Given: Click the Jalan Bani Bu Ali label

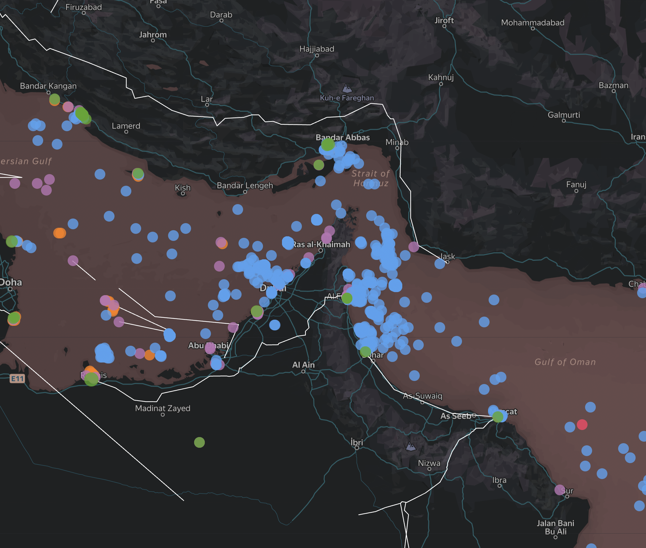Looking at the screenshot, I should click(x=555, y=527).
